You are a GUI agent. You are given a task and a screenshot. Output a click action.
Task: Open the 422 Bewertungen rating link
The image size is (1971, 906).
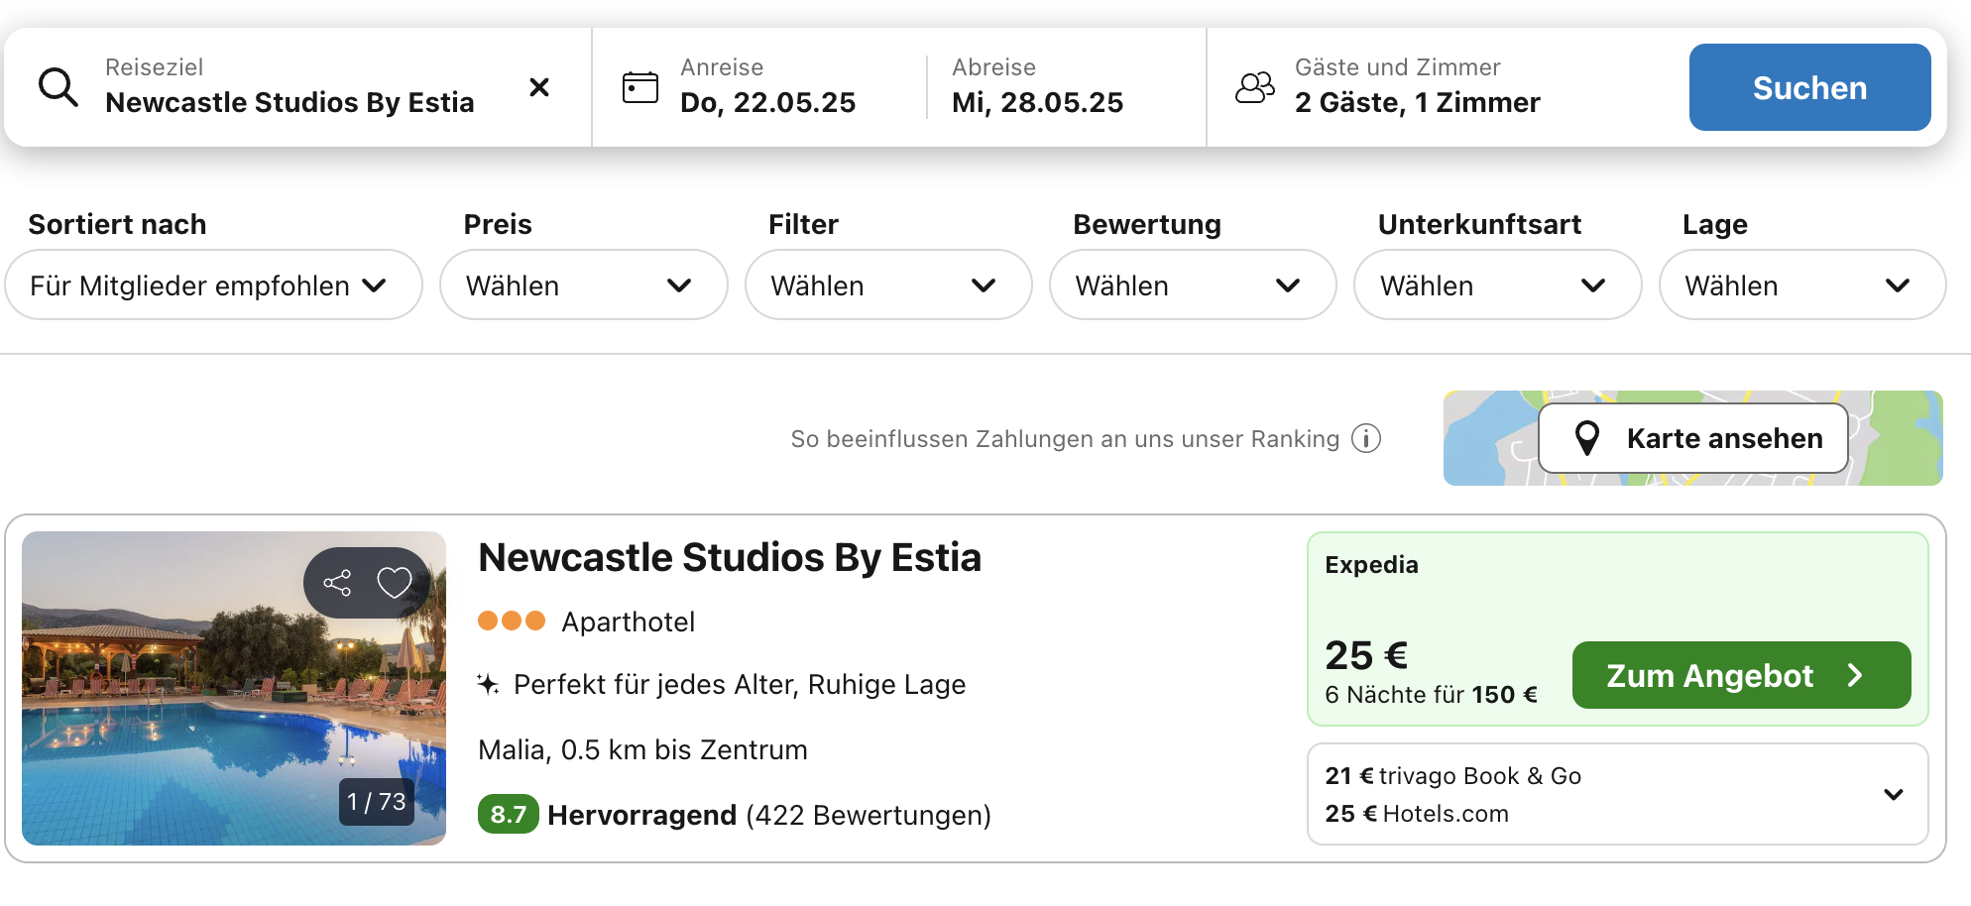(x=869, y=815)
